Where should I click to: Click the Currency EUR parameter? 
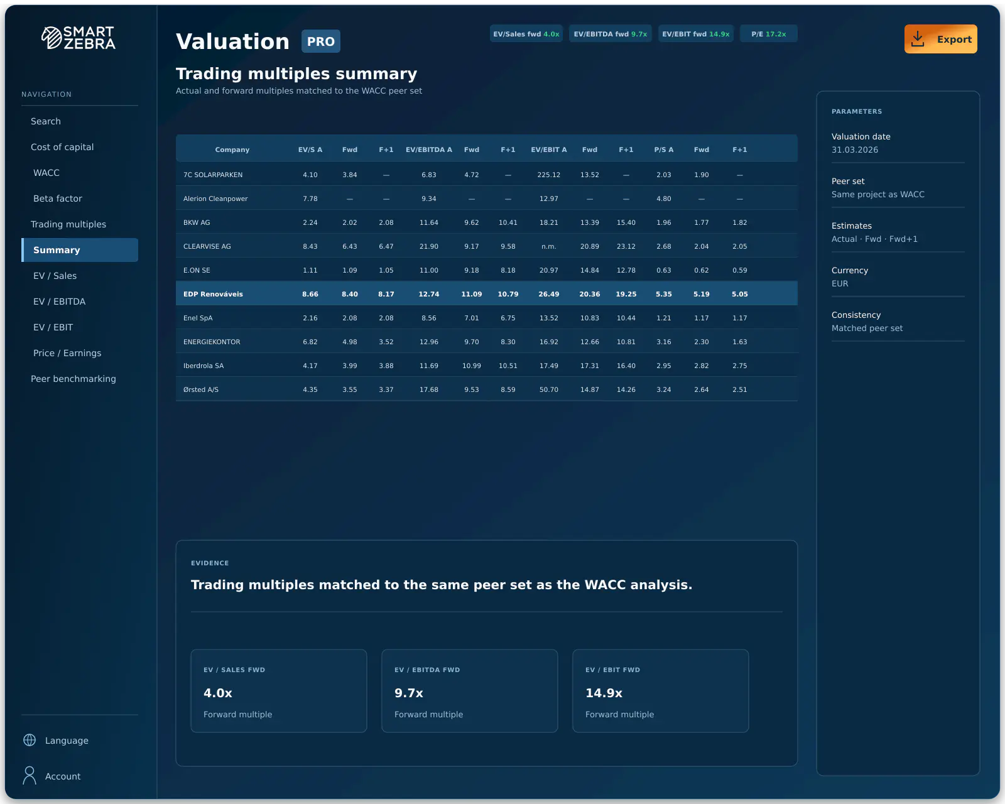click(x=898, y=277)
